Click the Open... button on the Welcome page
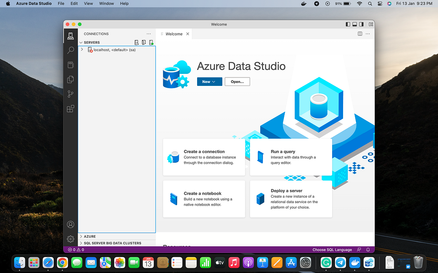The image size is (438, 273). pyautogui.click(x=237, y=82)
